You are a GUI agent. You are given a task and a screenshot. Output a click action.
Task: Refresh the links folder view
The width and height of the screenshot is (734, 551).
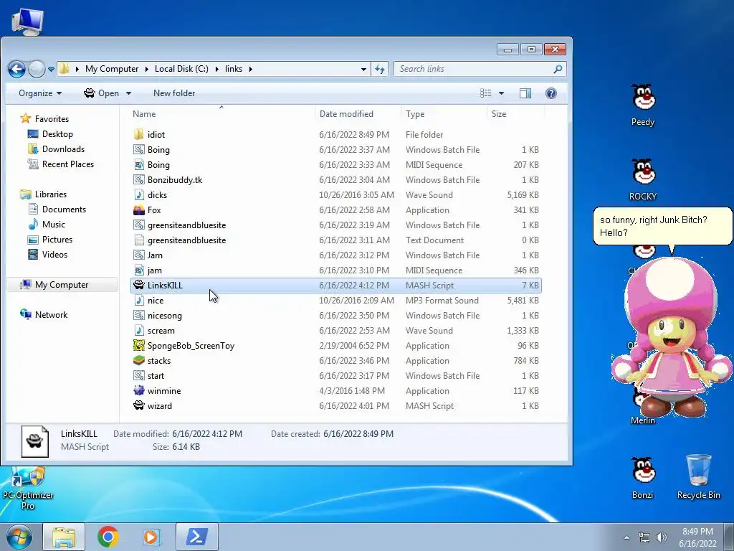click(380, 70)
